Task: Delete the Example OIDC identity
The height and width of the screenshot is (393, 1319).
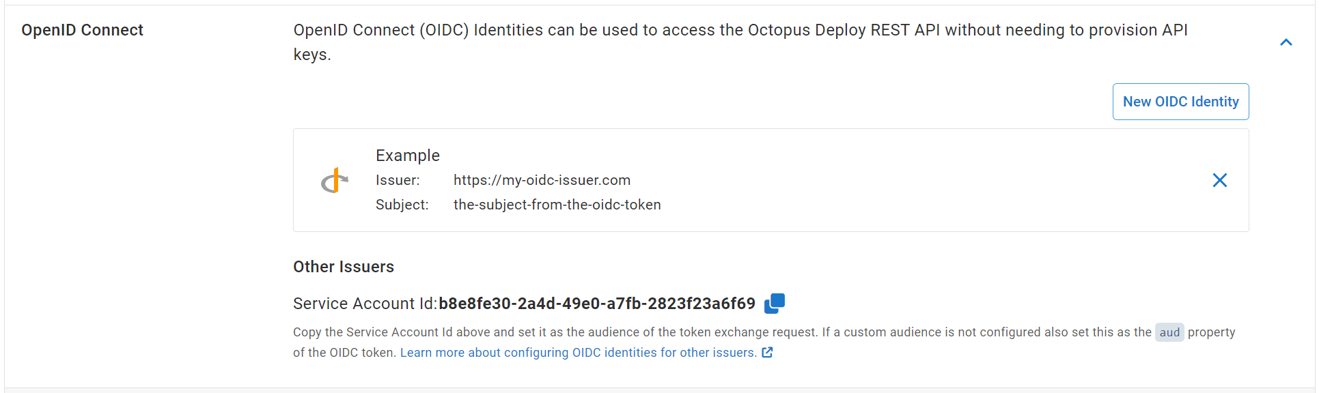Action: click(1219, 180)
